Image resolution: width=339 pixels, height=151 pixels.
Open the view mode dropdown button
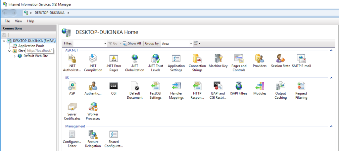click(x=197, y=43)
